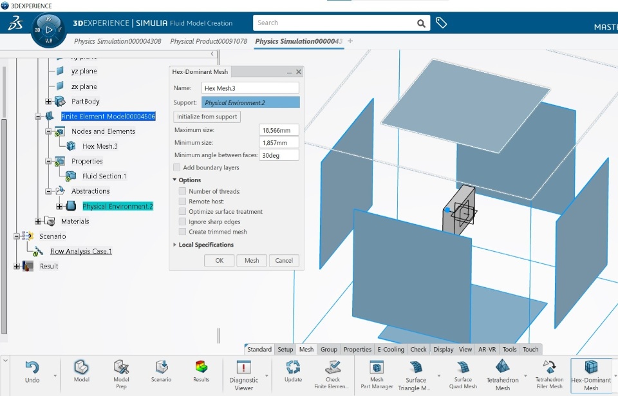The height and width of the screenshot is (396, 618).
Task: Switch to the Group tab
Action: pyautogui.click(x=329, y=350)
